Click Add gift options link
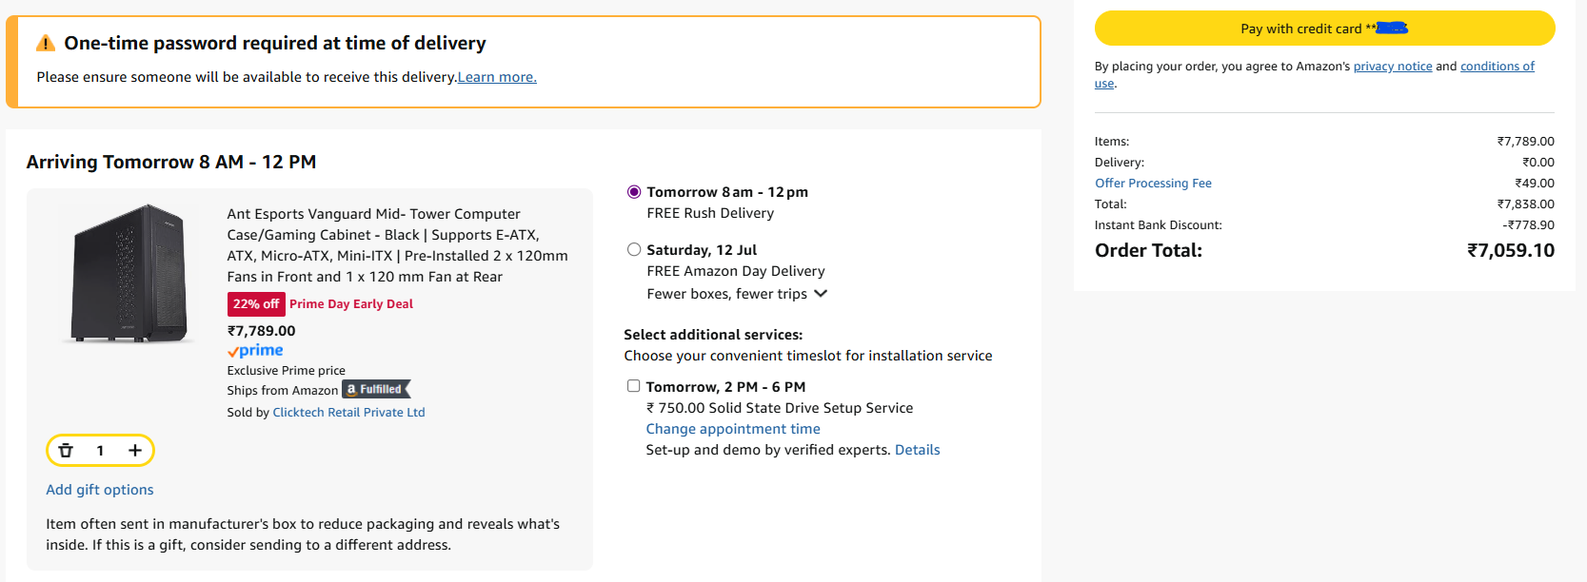 pos(100,490)
